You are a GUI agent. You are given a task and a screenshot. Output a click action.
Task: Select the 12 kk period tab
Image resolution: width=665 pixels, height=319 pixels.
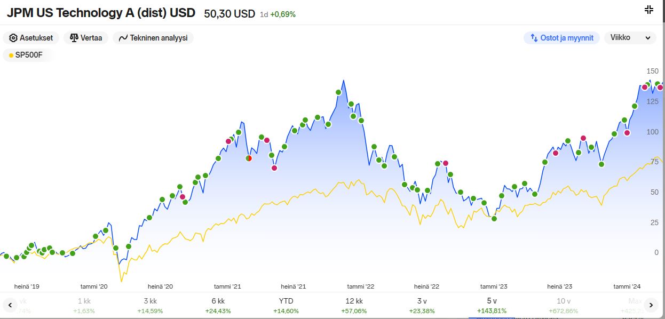pos(353,305)
